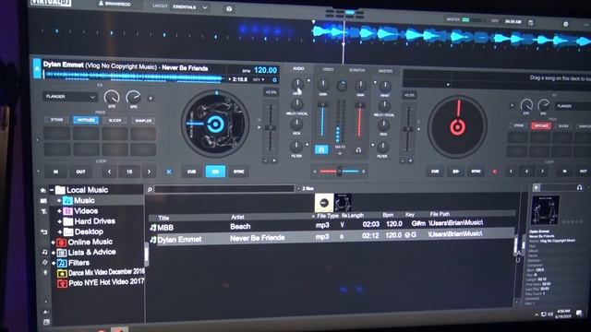Switch mixer to the VIDEO tab
The image size is (591, 332).
coord(328,70)
